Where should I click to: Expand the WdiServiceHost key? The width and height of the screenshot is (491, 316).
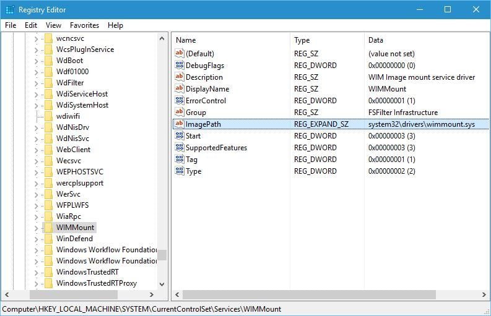click(36, 95)
